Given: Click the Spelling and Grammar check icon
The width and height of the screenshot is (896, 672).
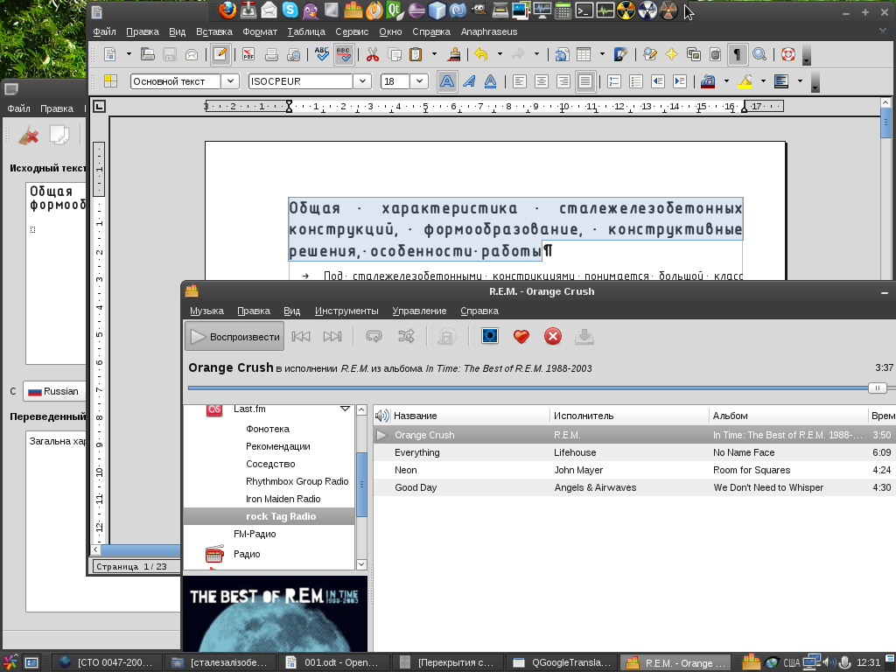Looking at the screenshot, I should [322, 54].
